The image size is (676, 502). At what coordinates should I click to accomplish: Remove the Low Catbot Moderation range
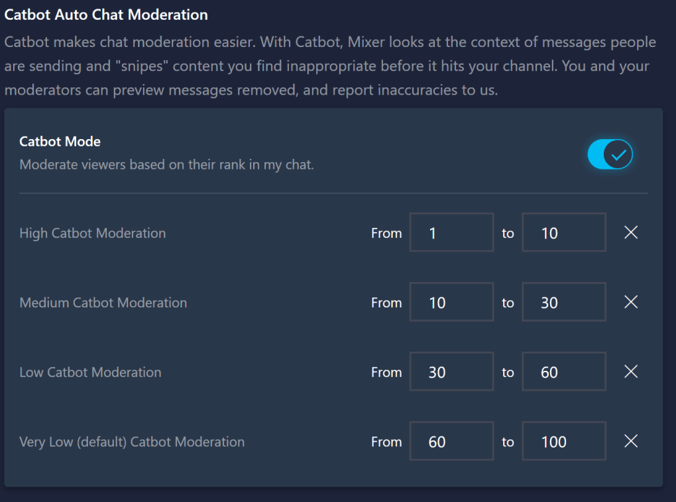(x=630, y=372)
